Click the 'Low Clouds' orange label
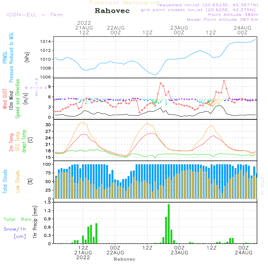 click(18, 181)
